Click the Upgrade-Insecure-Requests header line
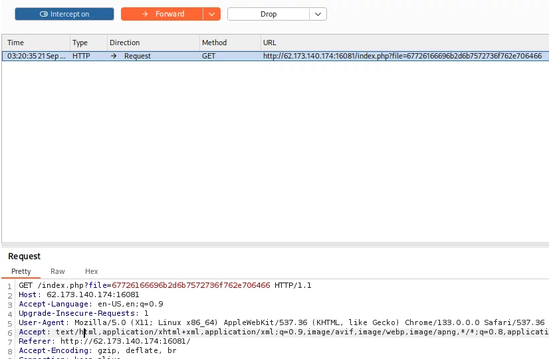 point(84,313)
